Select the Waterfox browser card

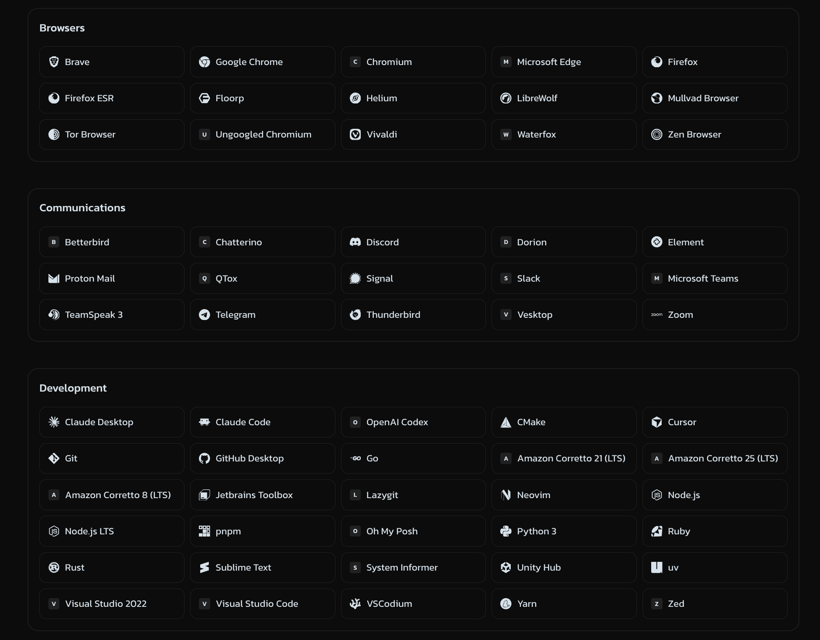pos(564,134)
